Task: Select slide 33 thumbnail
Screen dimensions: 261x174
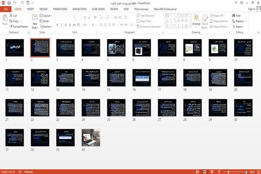Action: pos(65,138)
